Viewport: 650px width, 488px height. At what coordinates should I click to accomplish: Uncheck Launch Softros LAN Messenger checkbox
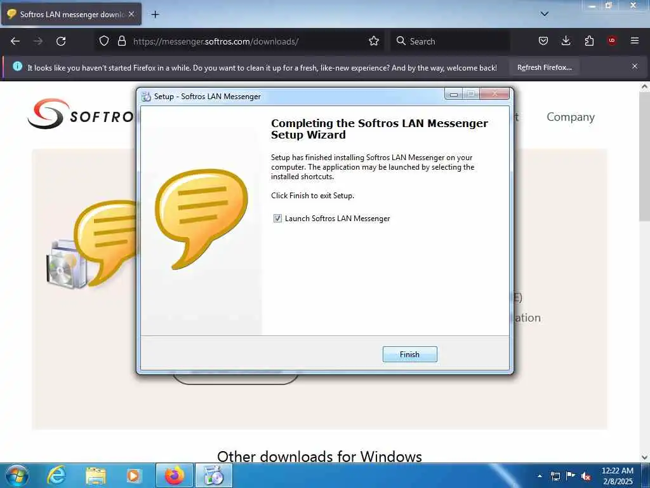point(277,219)
